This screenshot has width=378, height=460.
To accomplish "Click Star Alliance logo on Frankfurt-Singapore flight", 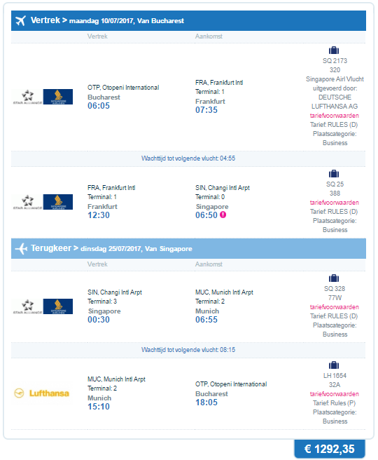I will (x=27, y=202).
